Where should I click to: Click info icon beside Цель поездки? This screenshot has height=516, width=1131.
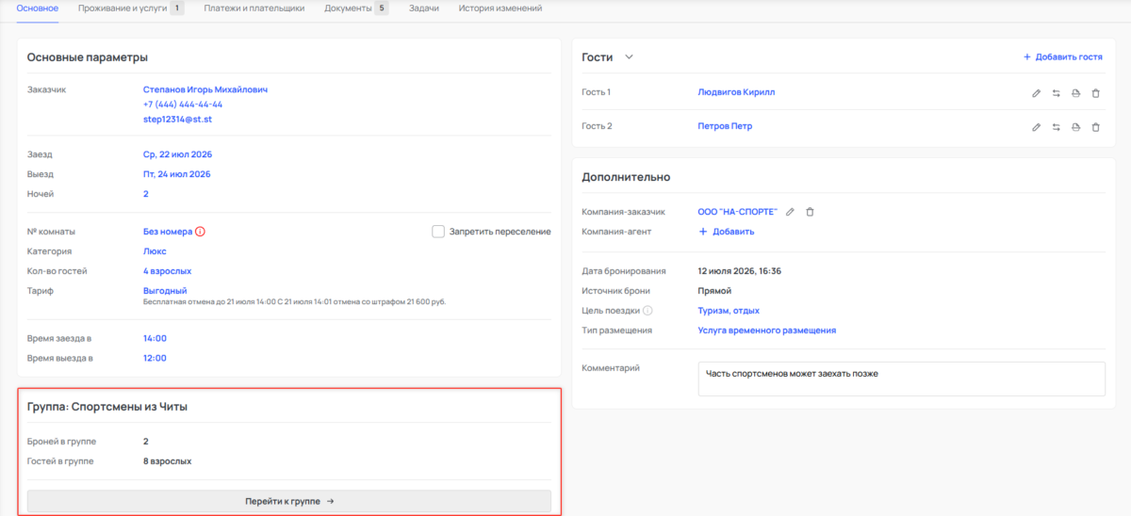click(x=647, y=311)
